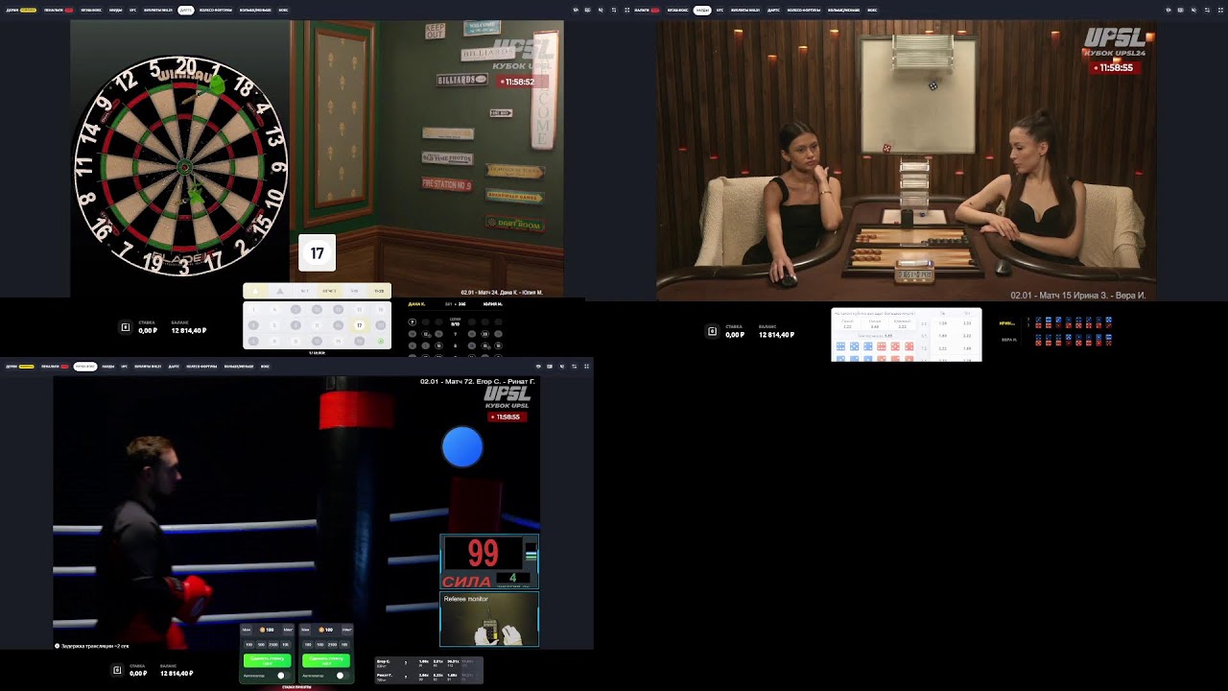Enable Автоповтор toggle in left bet panel

284,676
